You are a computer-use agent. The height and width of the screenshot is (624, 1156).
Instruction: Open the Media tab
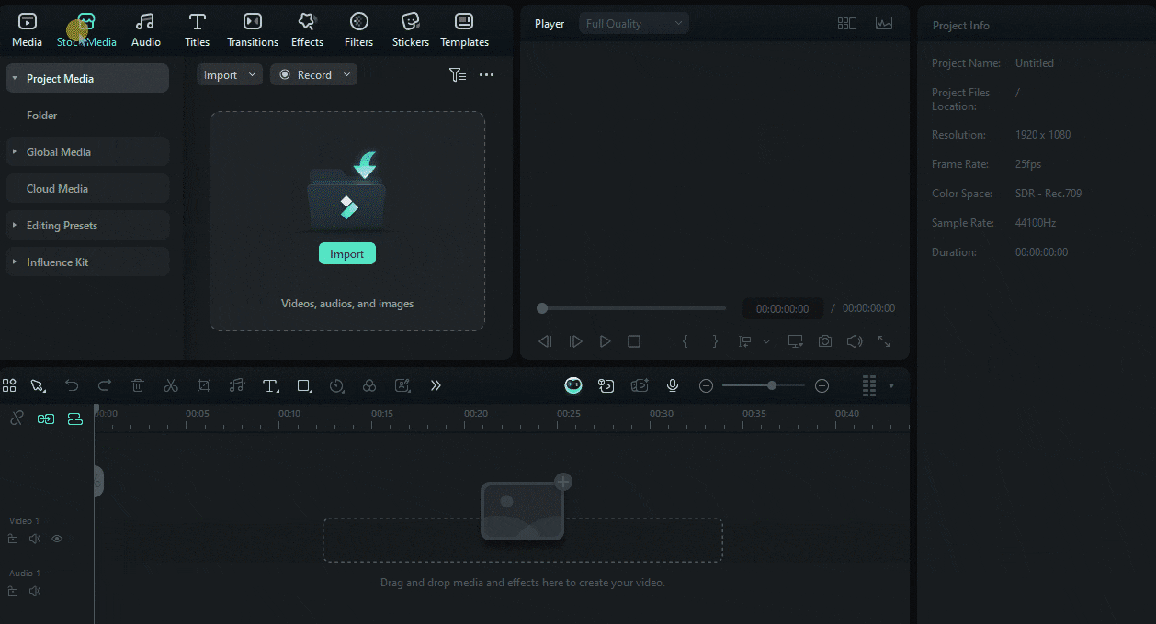click(27, 29)
